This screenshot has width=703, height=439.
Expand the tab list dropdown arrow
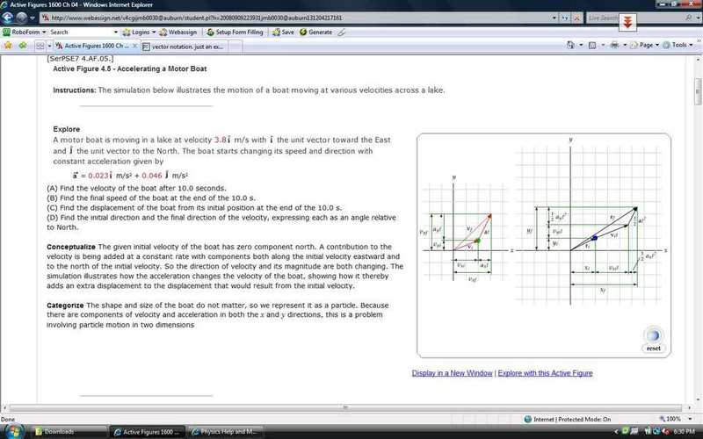49,46
